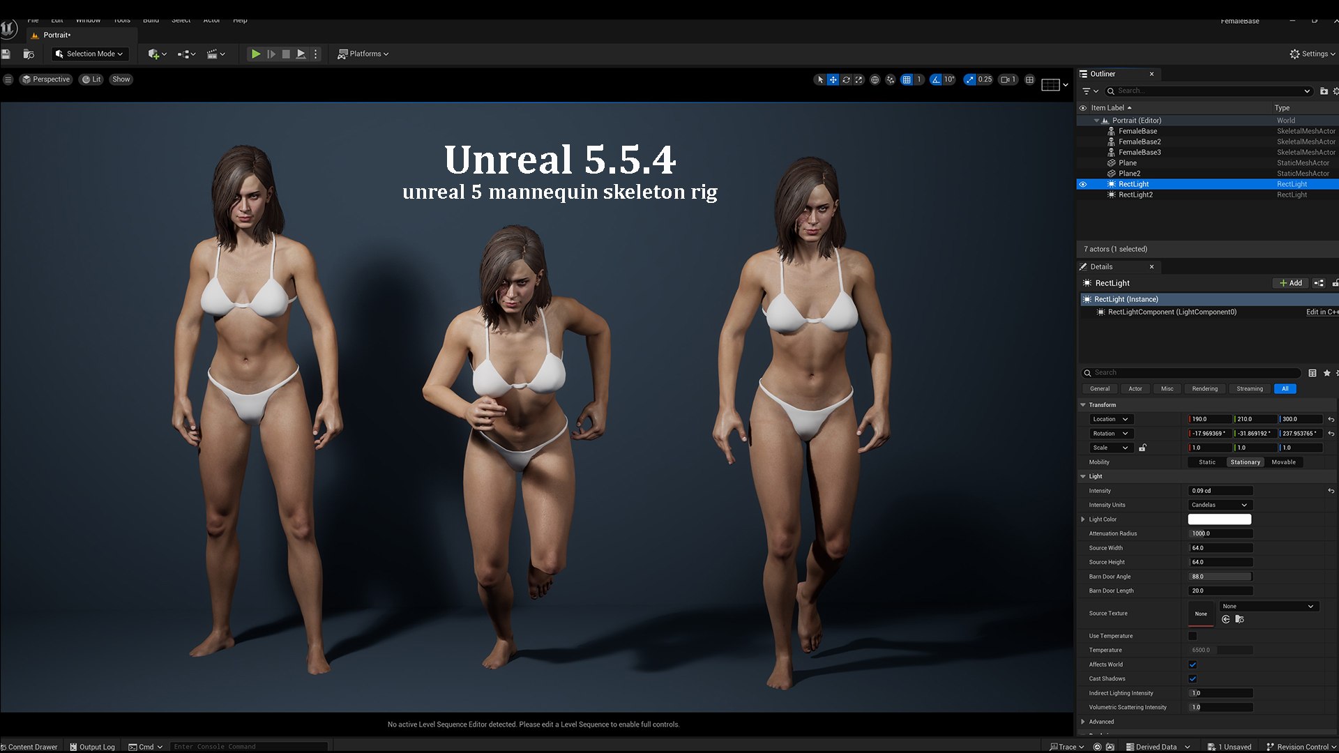Open play options three-dot menu
Image resolution: width=1339 pixels, height=753 pixels.
315,54
